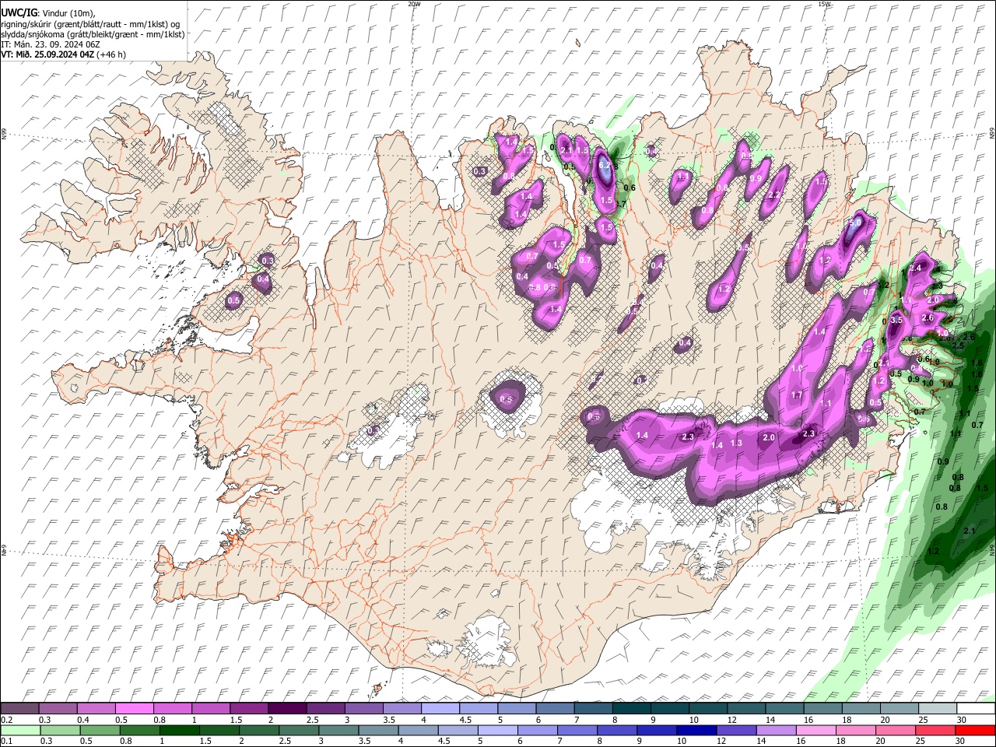
Task: Select the dark purple snow swatch labeled 2
Action: coord(286,708)
